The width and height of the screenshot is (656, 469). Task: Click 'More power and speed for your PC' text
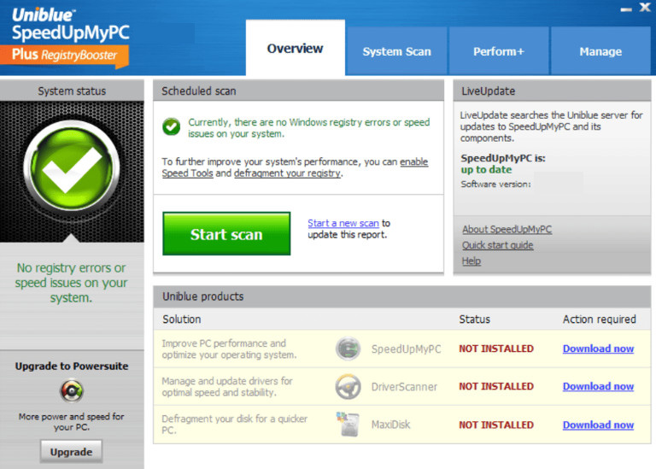click(x=71, y=422)
